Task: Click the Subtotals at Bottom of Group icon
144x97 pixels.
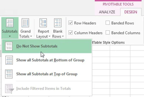Action: coord(9,60)
